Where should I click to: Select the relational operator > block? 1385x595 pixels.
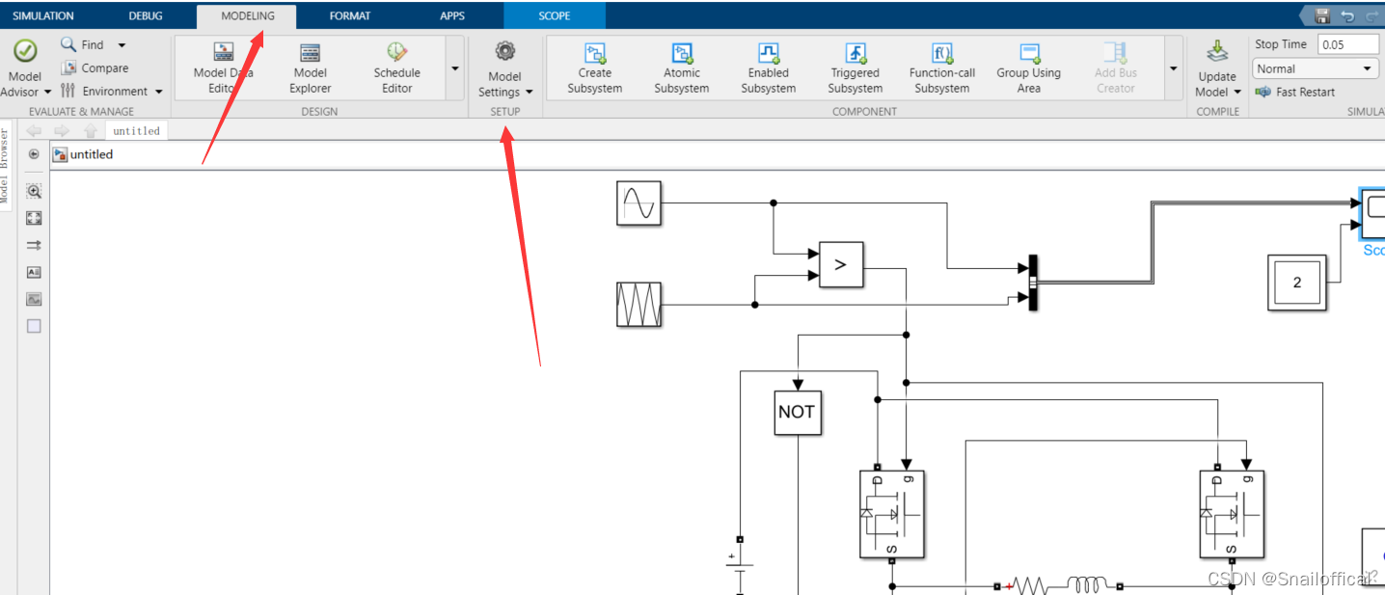[841, 264]
